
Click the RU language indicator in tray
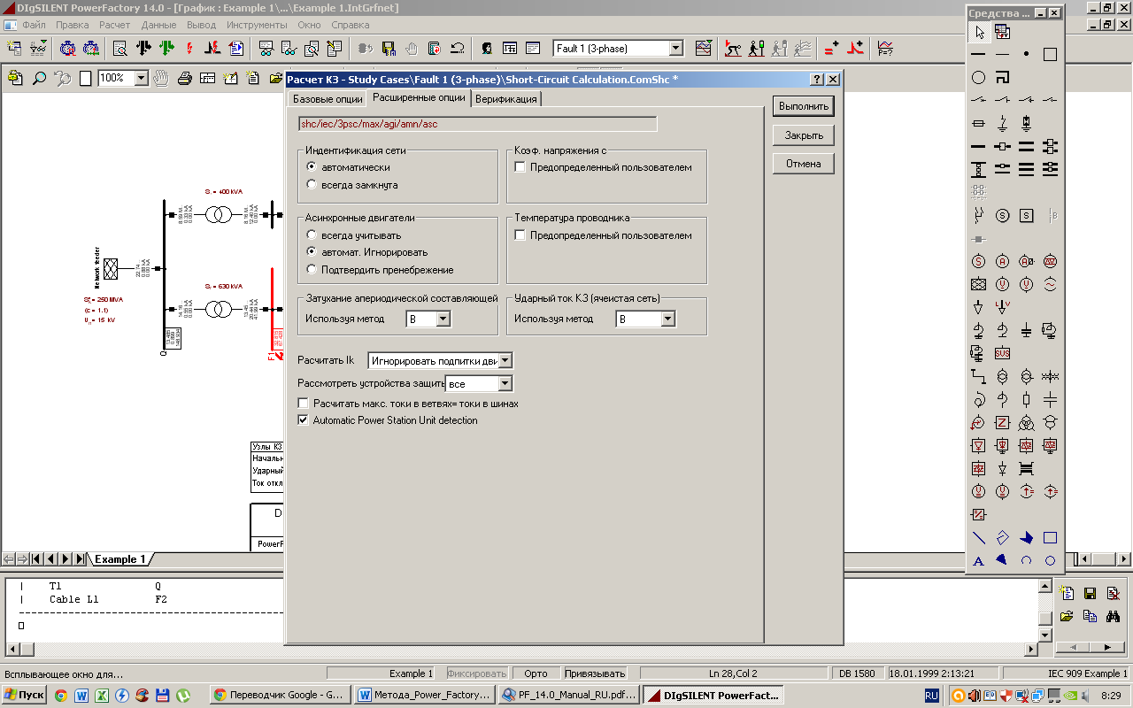click(932, 696)
